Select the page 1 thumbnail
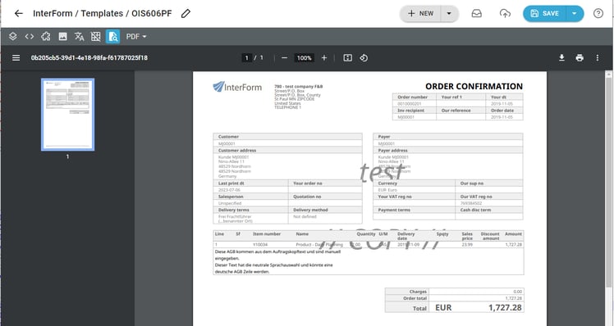The image size is (614, 326). 68,114
